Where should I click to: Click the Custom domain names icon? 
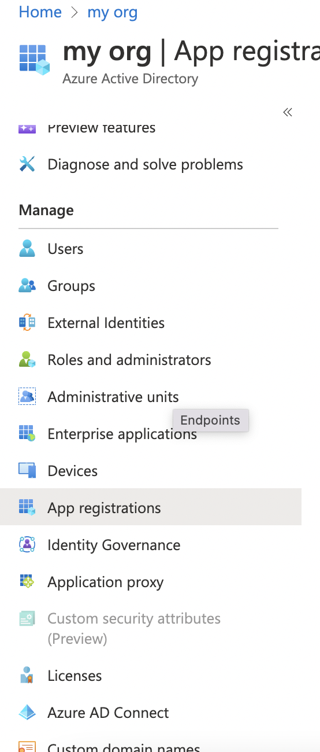27,747
